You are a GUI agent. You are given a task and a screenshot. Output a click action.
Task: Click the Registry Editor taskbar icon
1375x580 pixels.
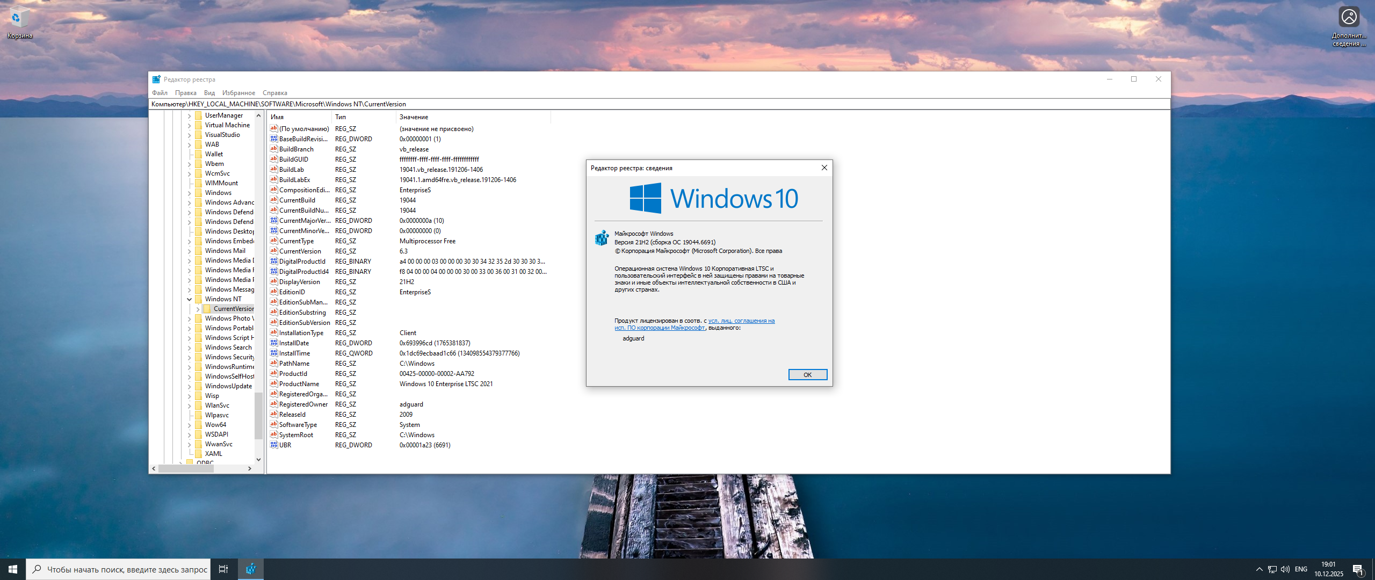pyautogui.click(x=250, y=569)
